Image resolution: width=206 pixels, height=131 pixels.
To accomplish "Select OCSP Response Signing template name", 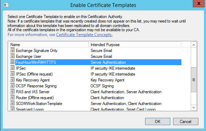I will pyautogui.click(x=36, y=86).
